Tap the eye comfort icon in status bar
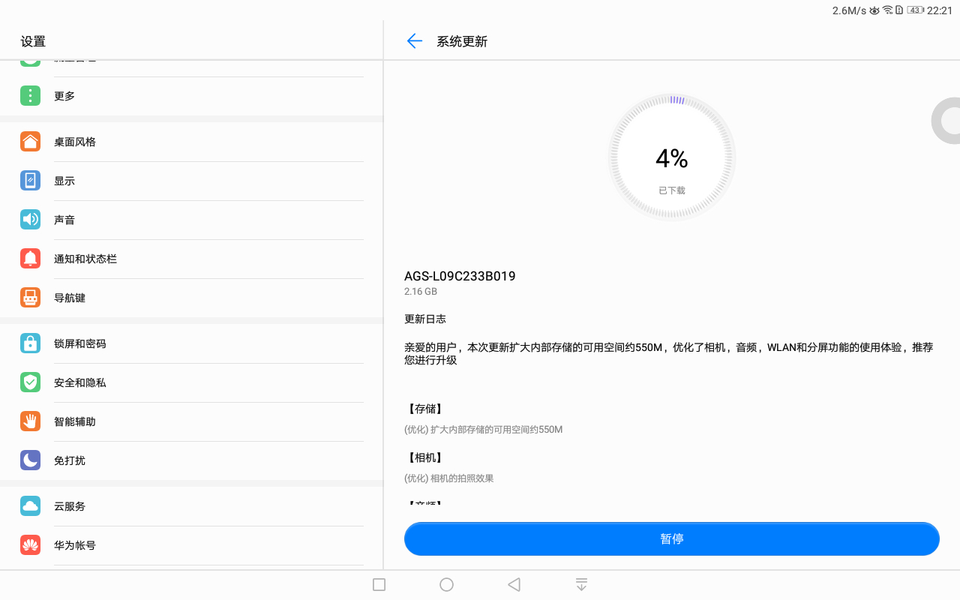This screenshot has height=600, width=960. pyautogui.click(x=874, y=10)
